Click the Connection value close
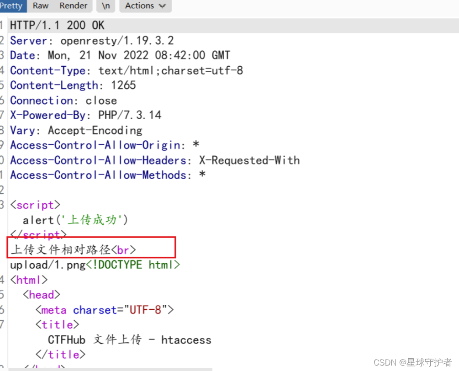 pyautogui.click(x=101, y=101)
